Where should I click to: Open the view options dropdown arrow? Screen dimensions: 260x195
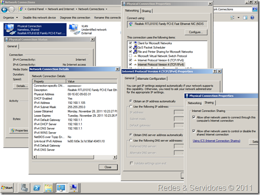(x=238, y=18)
